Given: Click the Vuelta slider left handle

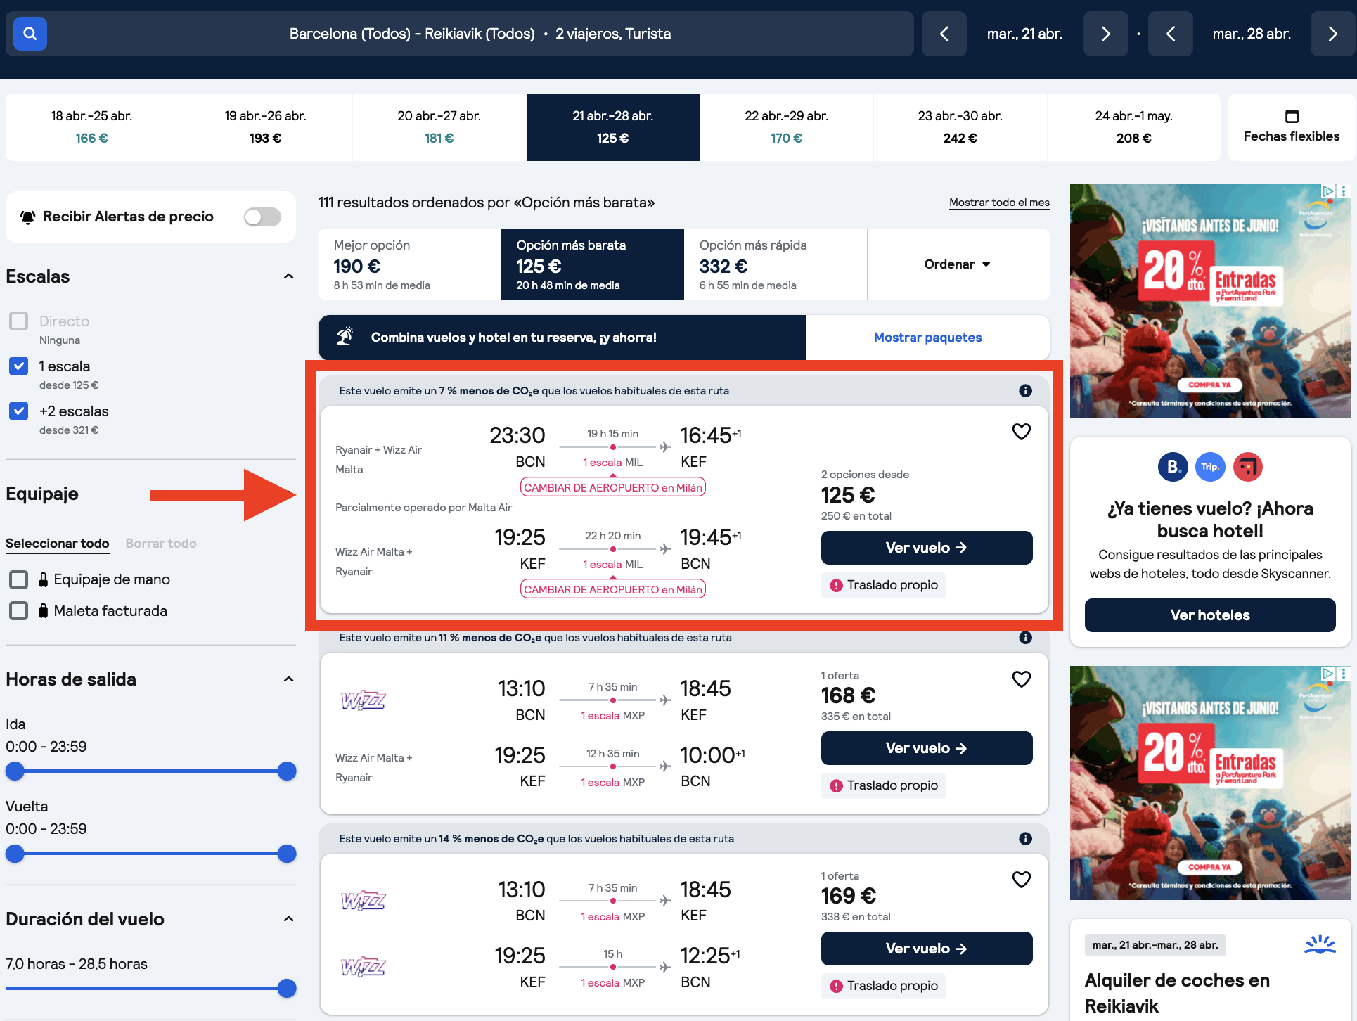Looking at the screenshot, I should click(x=15, y=854).
